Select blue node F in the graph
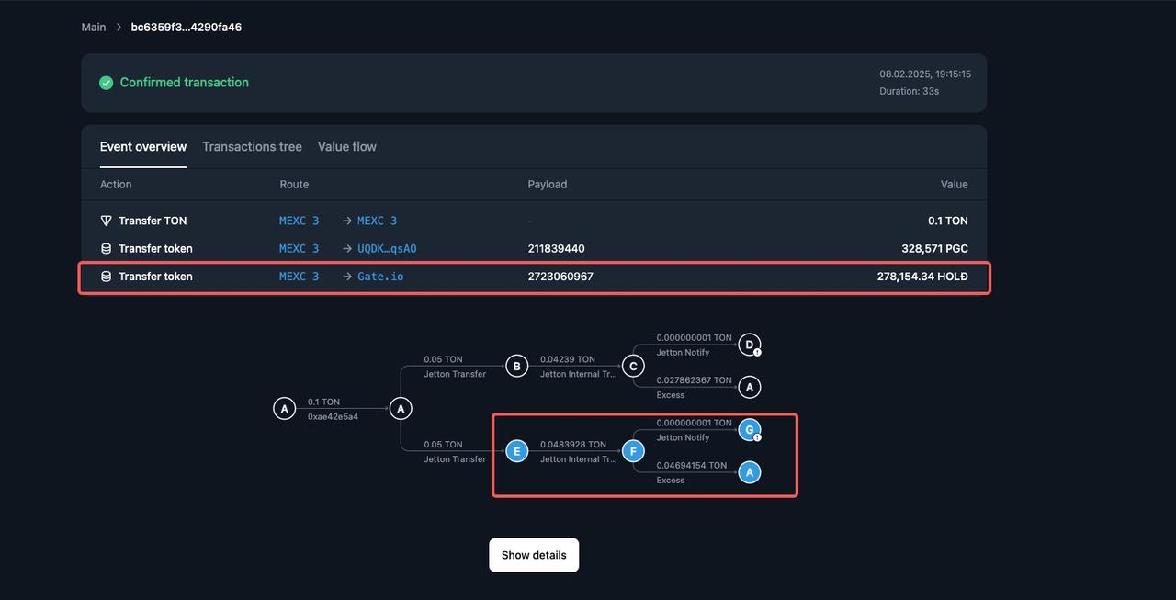1176x600 pixels. click(633, 451)
